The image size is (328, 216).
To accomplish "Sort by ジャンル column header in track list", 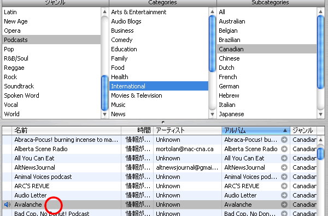I will point(303,130).
